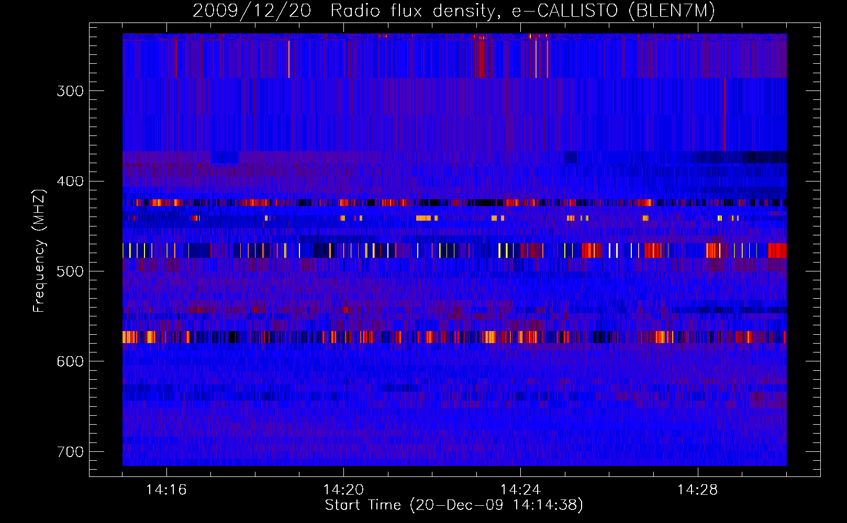Click the 700 frequency tick label

(x=70, y=452)
